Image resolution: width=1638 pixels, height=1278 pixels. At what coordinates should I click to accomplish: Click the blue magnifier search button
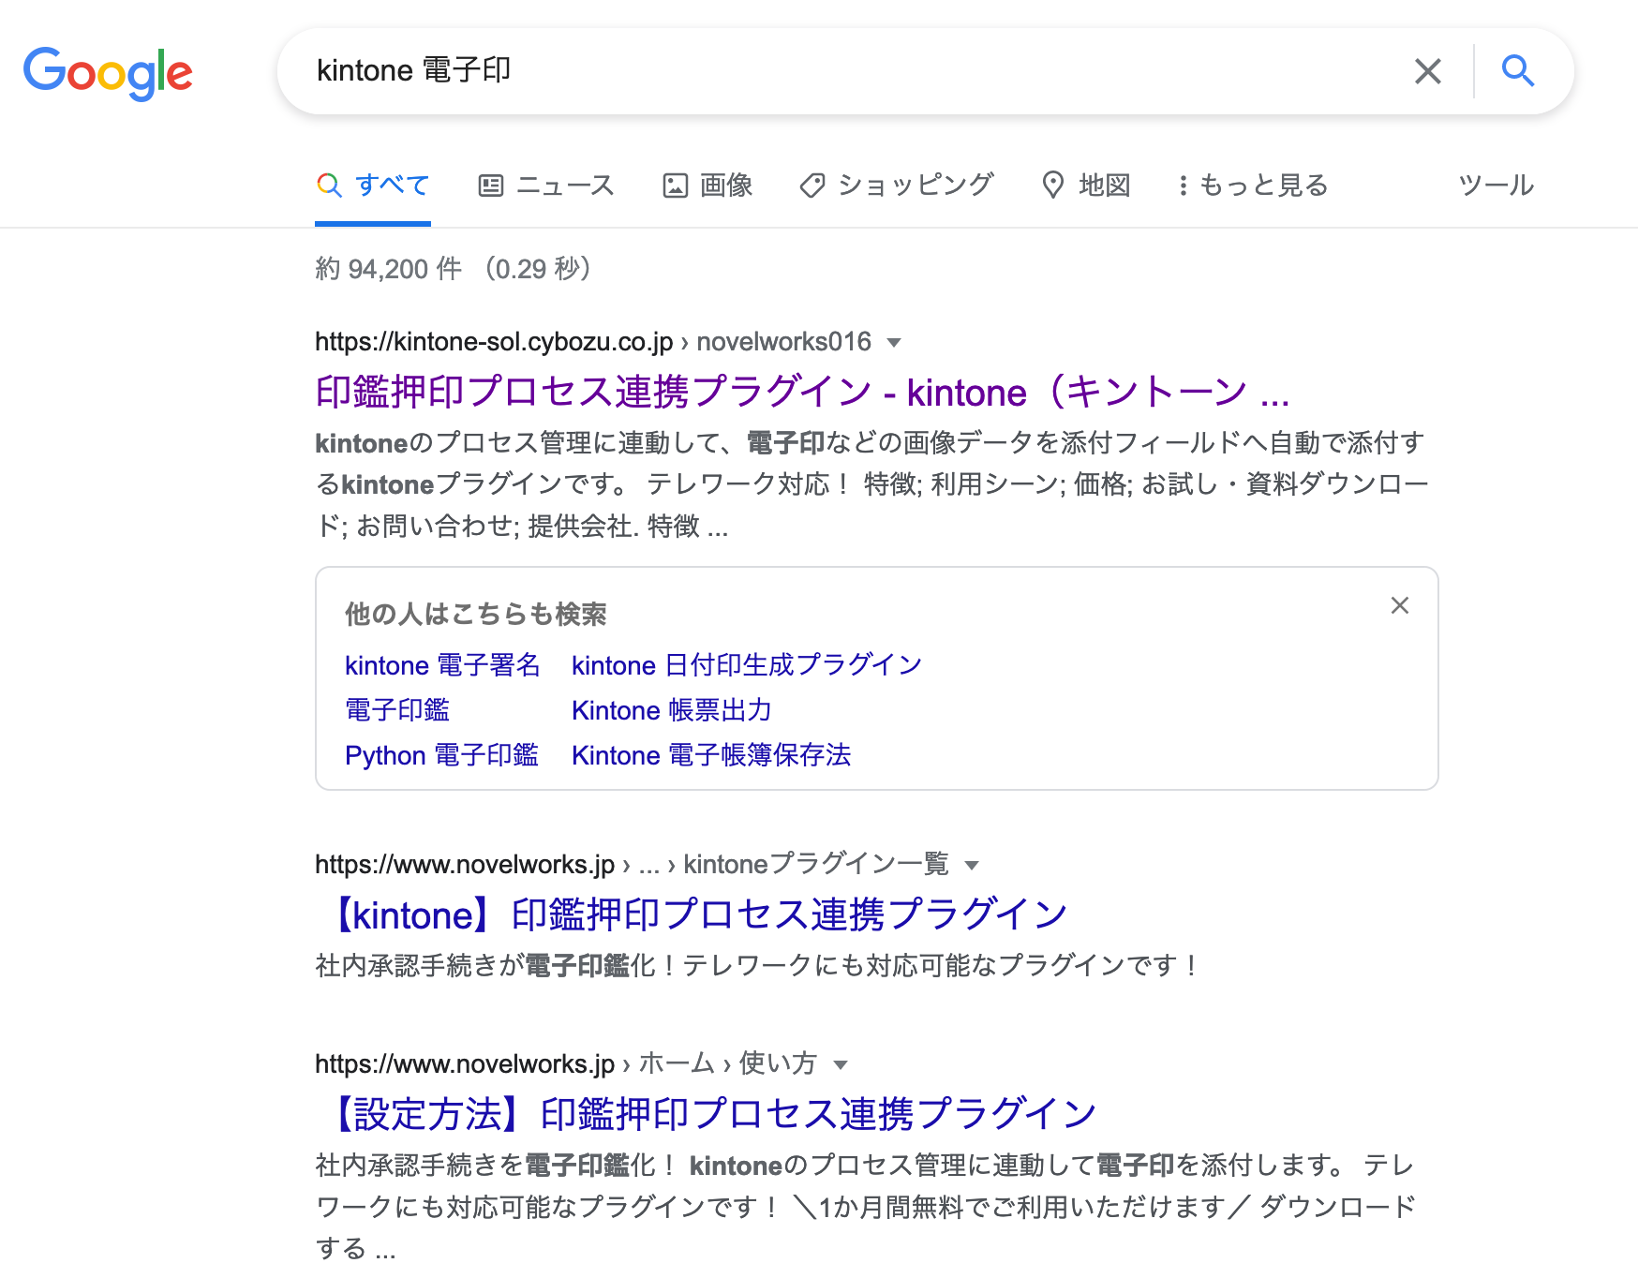(x=1518, y=70)
